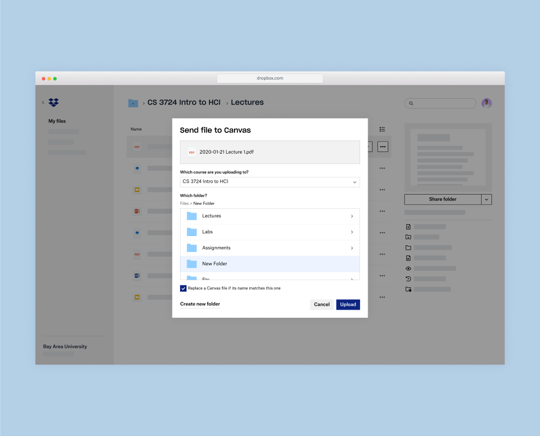Select My files in the sidebar
This screenshot has width=540, height=436.
(57, 121)
